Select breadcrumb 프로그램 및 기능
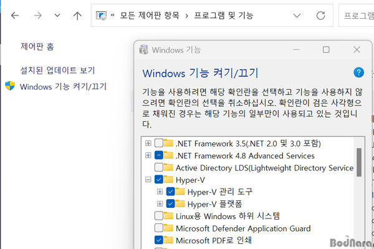This screenshot has width=374, height=249. pyautogui.click(x=224, y=16)
